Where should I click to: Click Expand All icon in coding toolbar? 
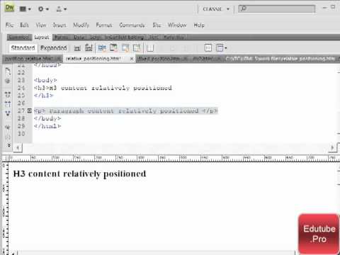coord(8,113)
